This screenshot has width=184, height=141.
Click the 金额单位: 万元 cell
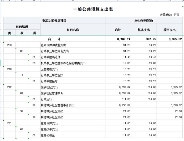(x=170, y=15)
